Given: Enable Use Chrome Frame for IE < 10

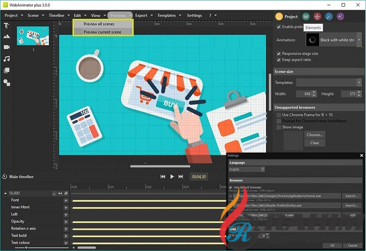Looking at the screenshot, I should (x=279, y=114).
